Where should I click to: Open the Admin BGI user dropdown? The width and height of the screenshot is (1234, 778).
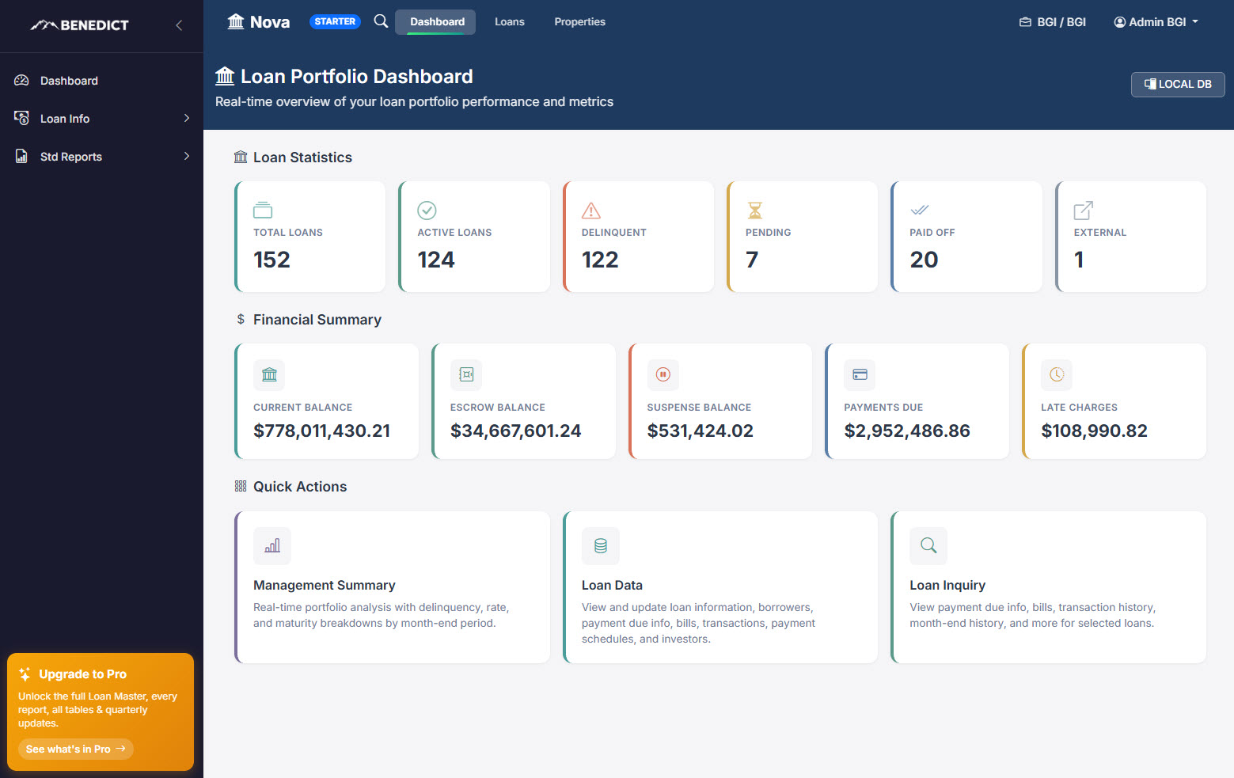(1156, 22)
